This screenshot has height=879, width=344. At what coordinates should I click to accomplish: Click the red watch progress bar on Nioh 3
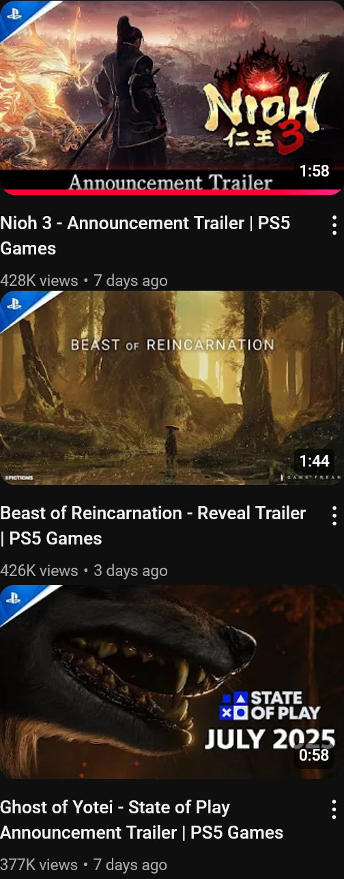(x=172, y=192)
